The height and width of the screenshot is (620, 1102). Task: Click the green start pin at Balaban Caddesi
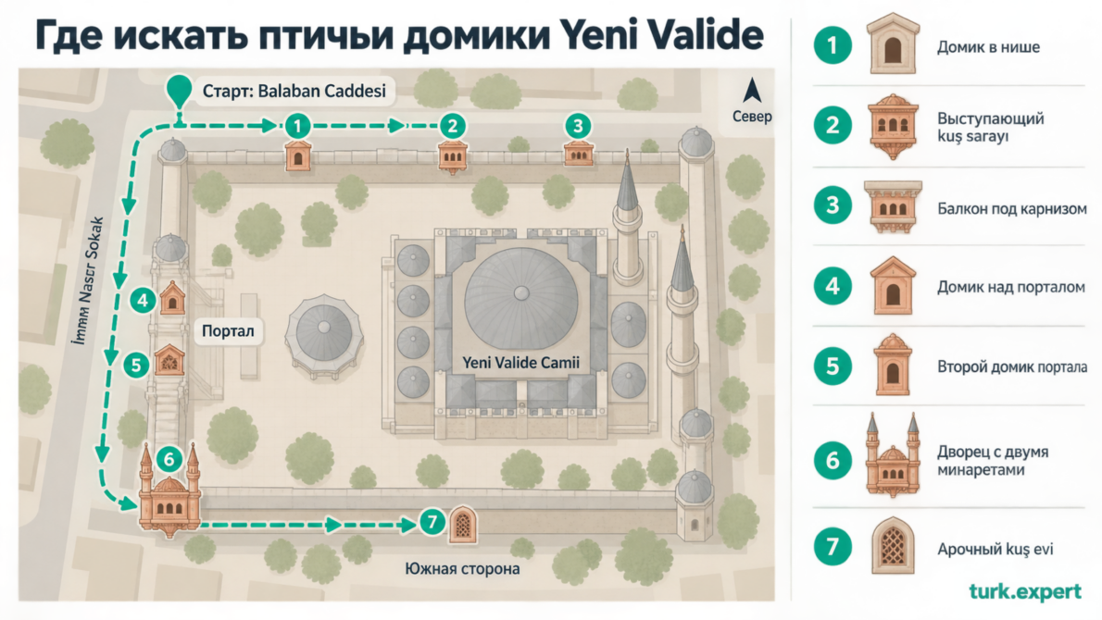coord(180,92)
